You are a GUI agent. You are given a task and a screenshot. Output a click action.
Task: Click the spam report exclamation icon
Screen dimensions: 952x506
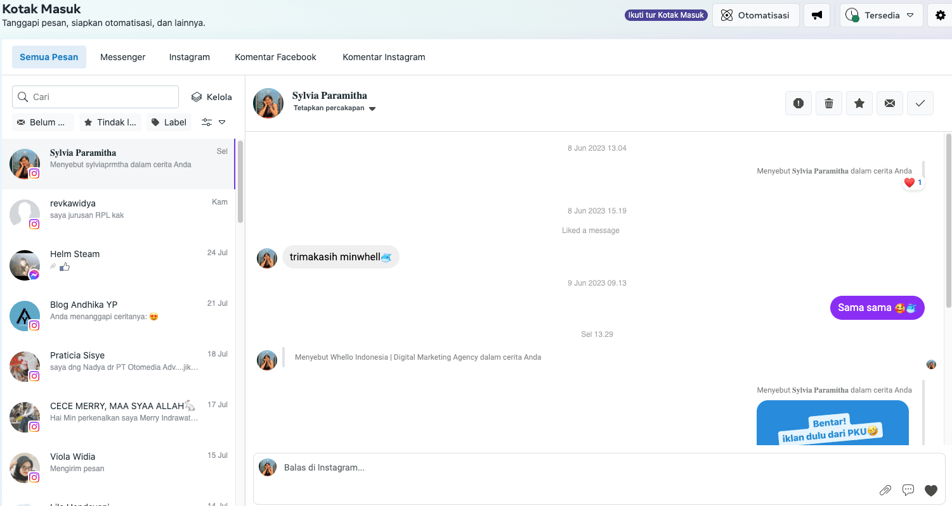[799, 103]
